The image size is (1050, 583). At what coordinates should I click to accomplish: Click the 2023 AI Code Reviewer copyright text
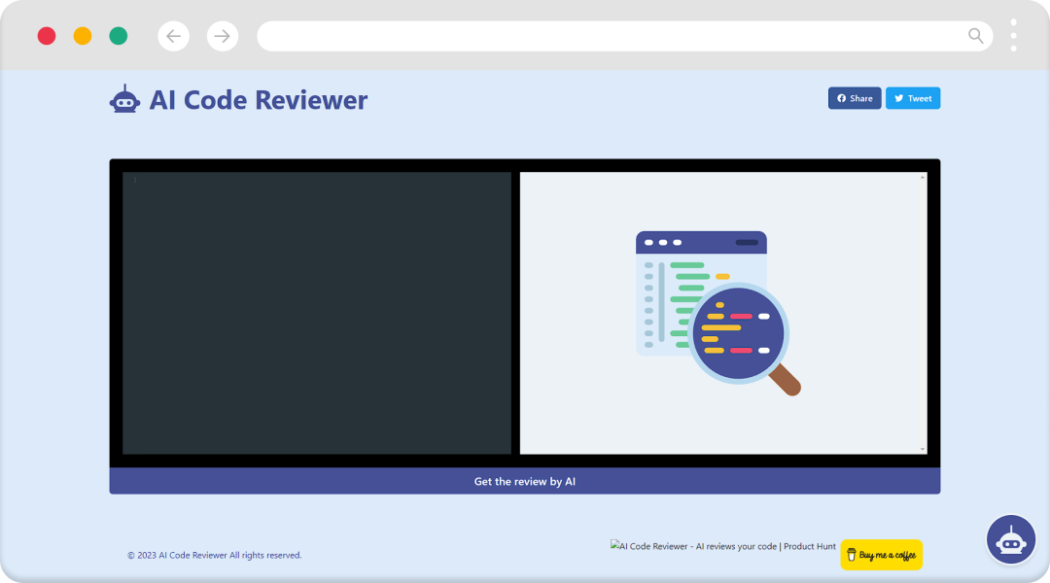coord(214,555)
